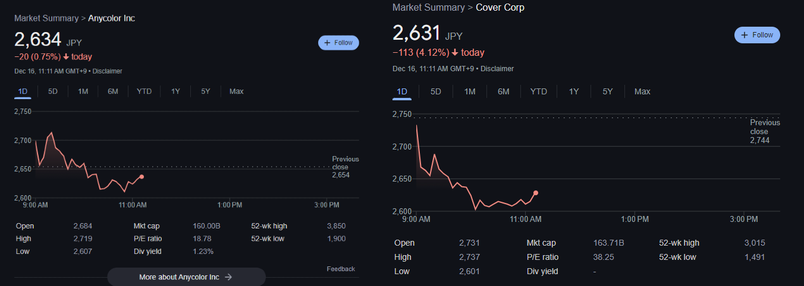Open More about Anycolor Inc
The width and height of the screenshot is (804, 286).
click(x=186, y=277)
